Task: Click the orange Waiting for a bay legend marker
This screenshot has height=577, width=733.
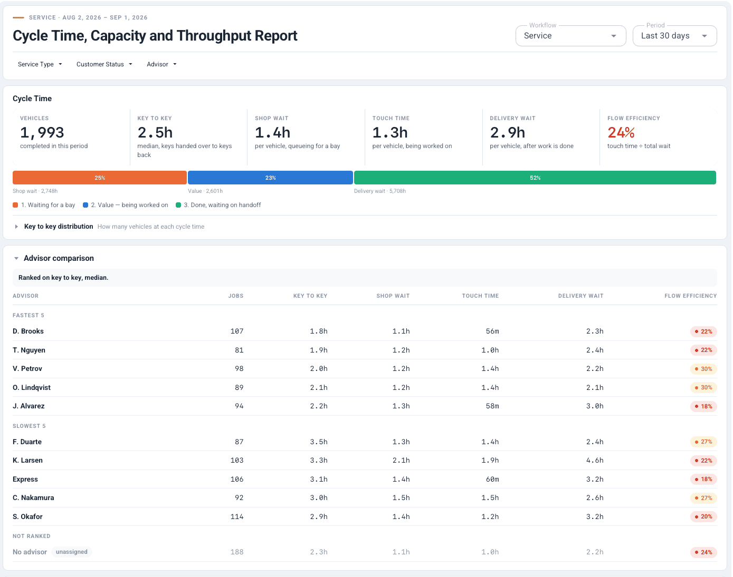Action: (15, 205)
